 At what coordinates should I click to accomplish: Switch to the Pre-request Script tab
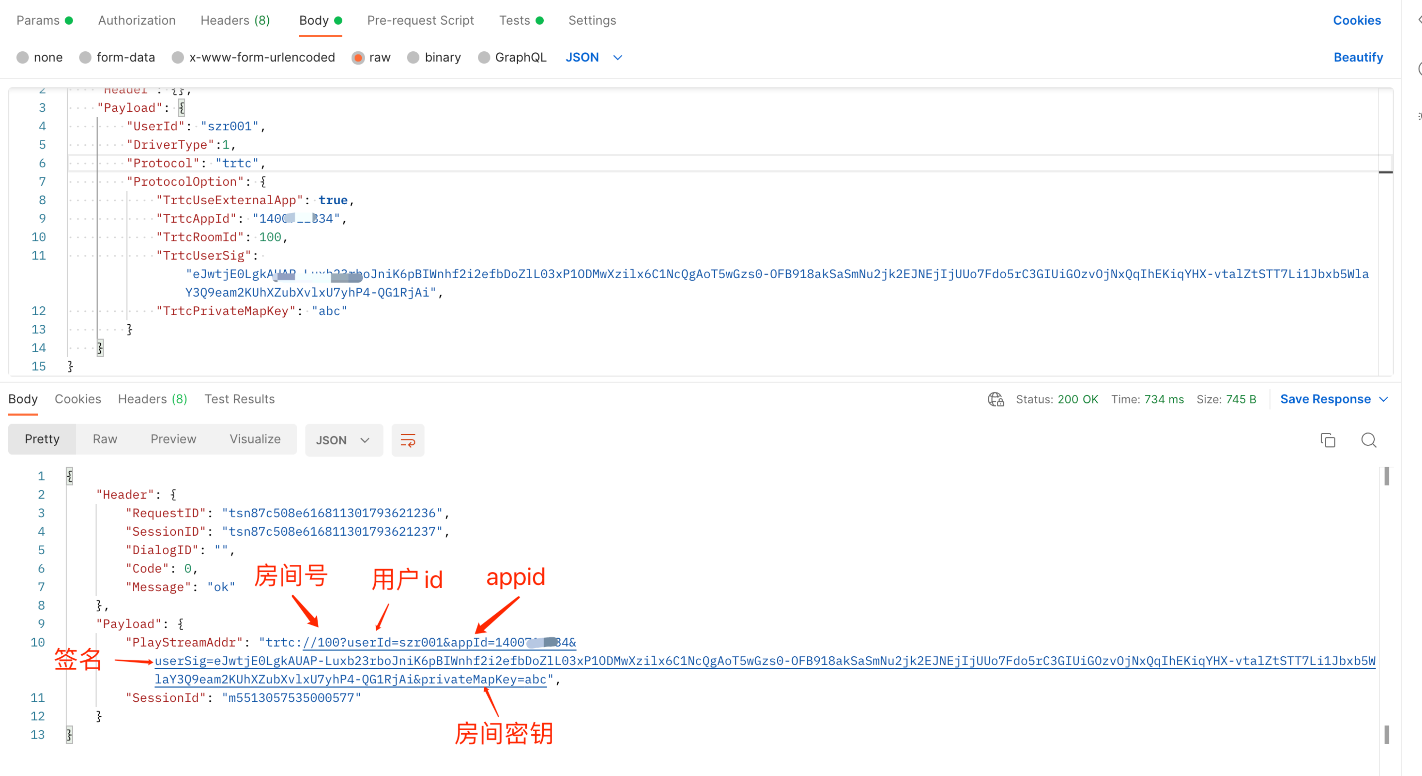(x=420, y=20)
